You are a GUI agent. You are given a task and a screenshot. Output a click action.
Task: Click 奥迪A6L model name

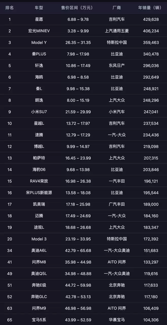click(39, 250)
